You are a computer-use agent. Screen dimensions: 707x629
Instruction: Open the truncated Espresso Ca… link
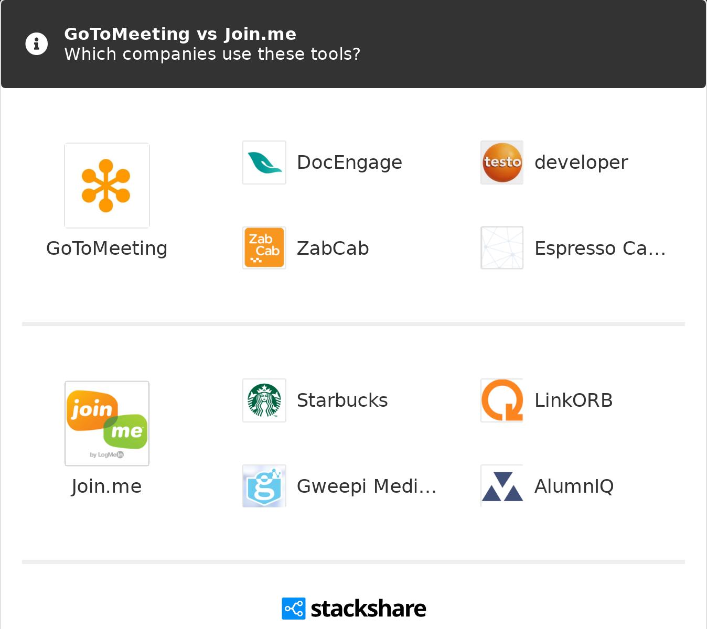click(x=600, y=248)
